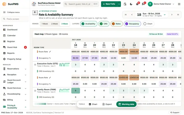Go to previous date range arrow
Viewport: 184px width, 115px height.
132,15
